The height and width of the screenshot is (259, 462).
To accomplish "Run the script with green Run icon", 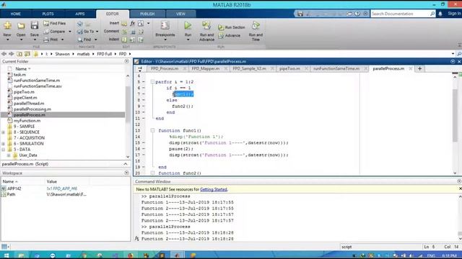I will click(x=188, y=26).
